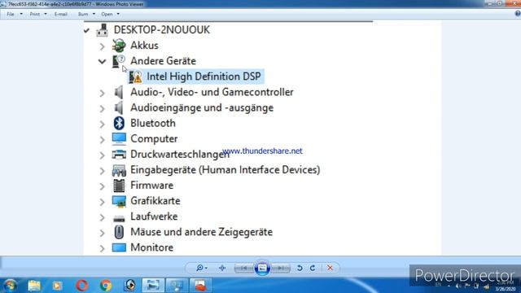Viewport: 521px width, 293px height.
Task: Click the Akkus battery icon
Action: (x=119, y=46)
